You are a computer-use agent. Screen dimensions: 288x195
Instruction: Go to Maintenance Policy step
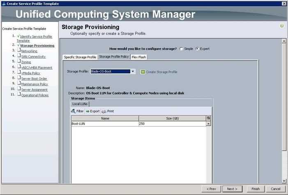[x=35, y=84]
